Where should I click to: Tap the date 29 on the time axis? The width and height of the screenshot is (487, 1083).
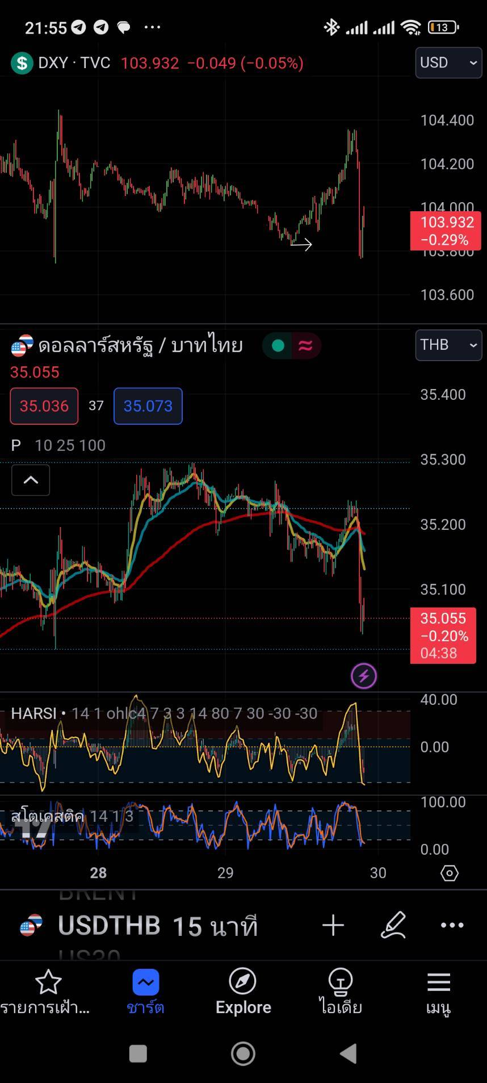(x=225, y=873)
